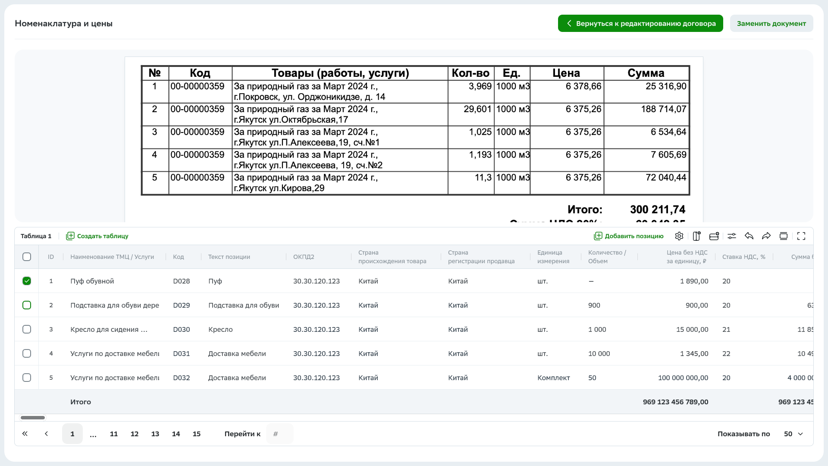
Task: Expand table to fullscreen
Action: click(x=801, y=236)
